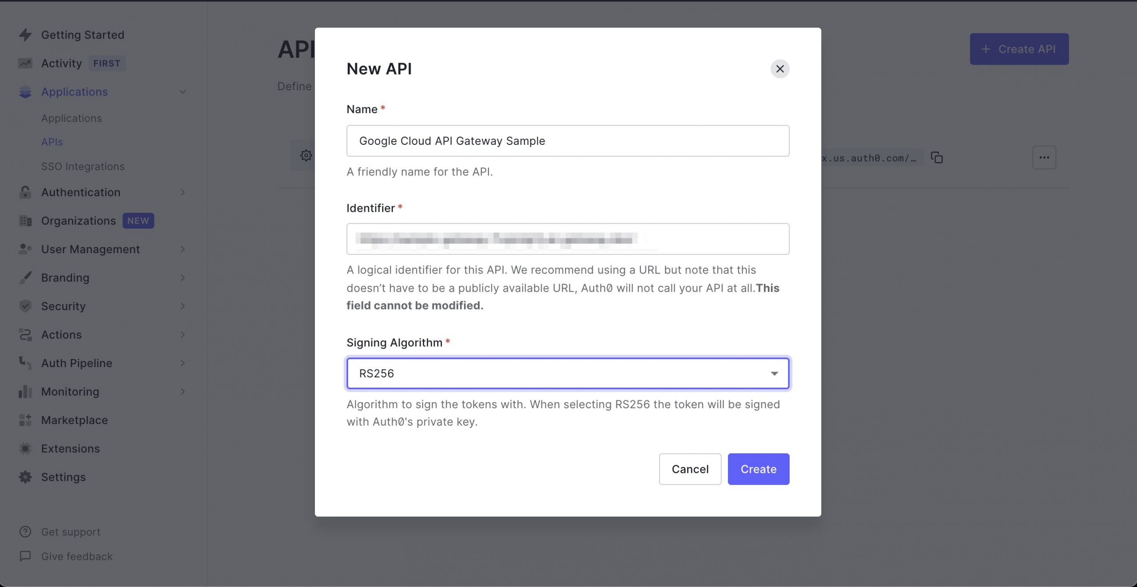Copy the API audience URL
1137x587 pixels.
click(x=936, y=158)
